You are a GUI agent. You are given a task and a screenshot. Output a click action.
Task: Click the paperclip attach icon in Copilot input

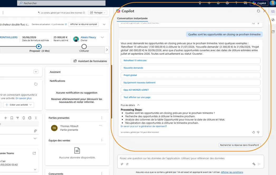pyautogui.click(x=122, y=164)
